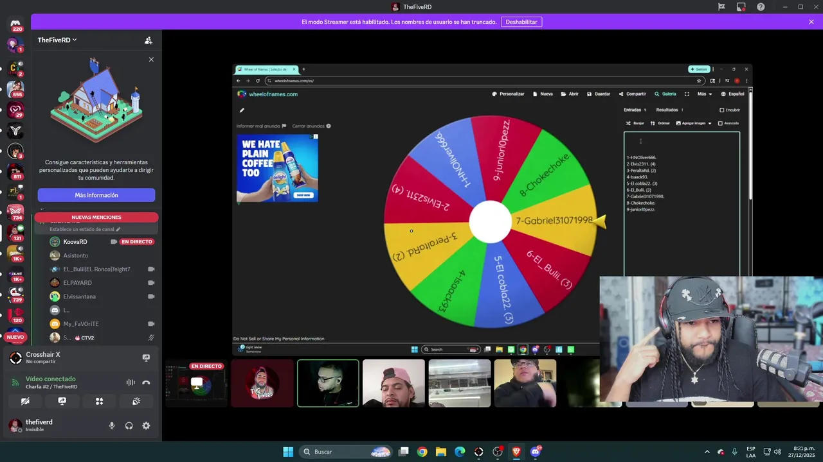The width and height of the screenshot is (823, 462).
Task: Click the pencil edit icon on wheelofnames
Action: tap(242, 110)
